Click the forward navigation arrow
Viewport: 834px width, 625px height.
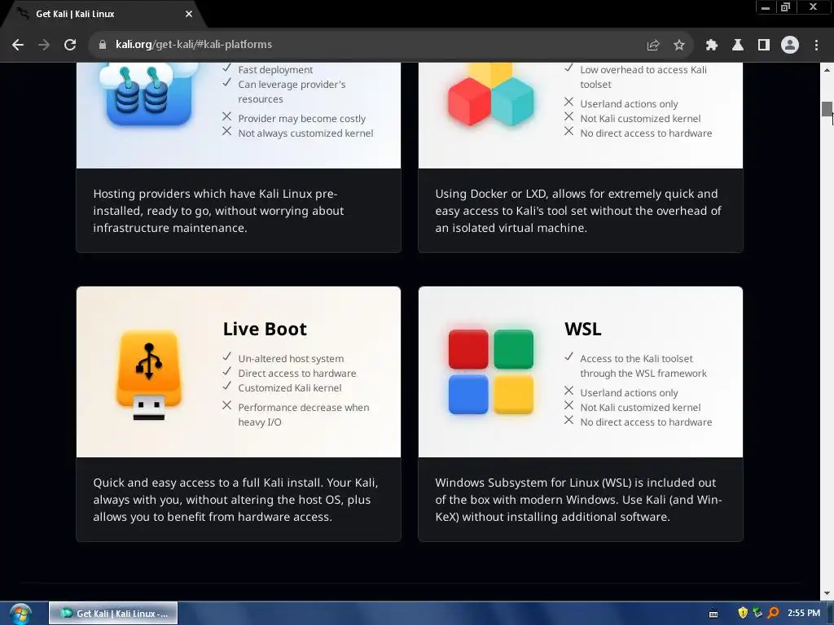tap(44, 45)
